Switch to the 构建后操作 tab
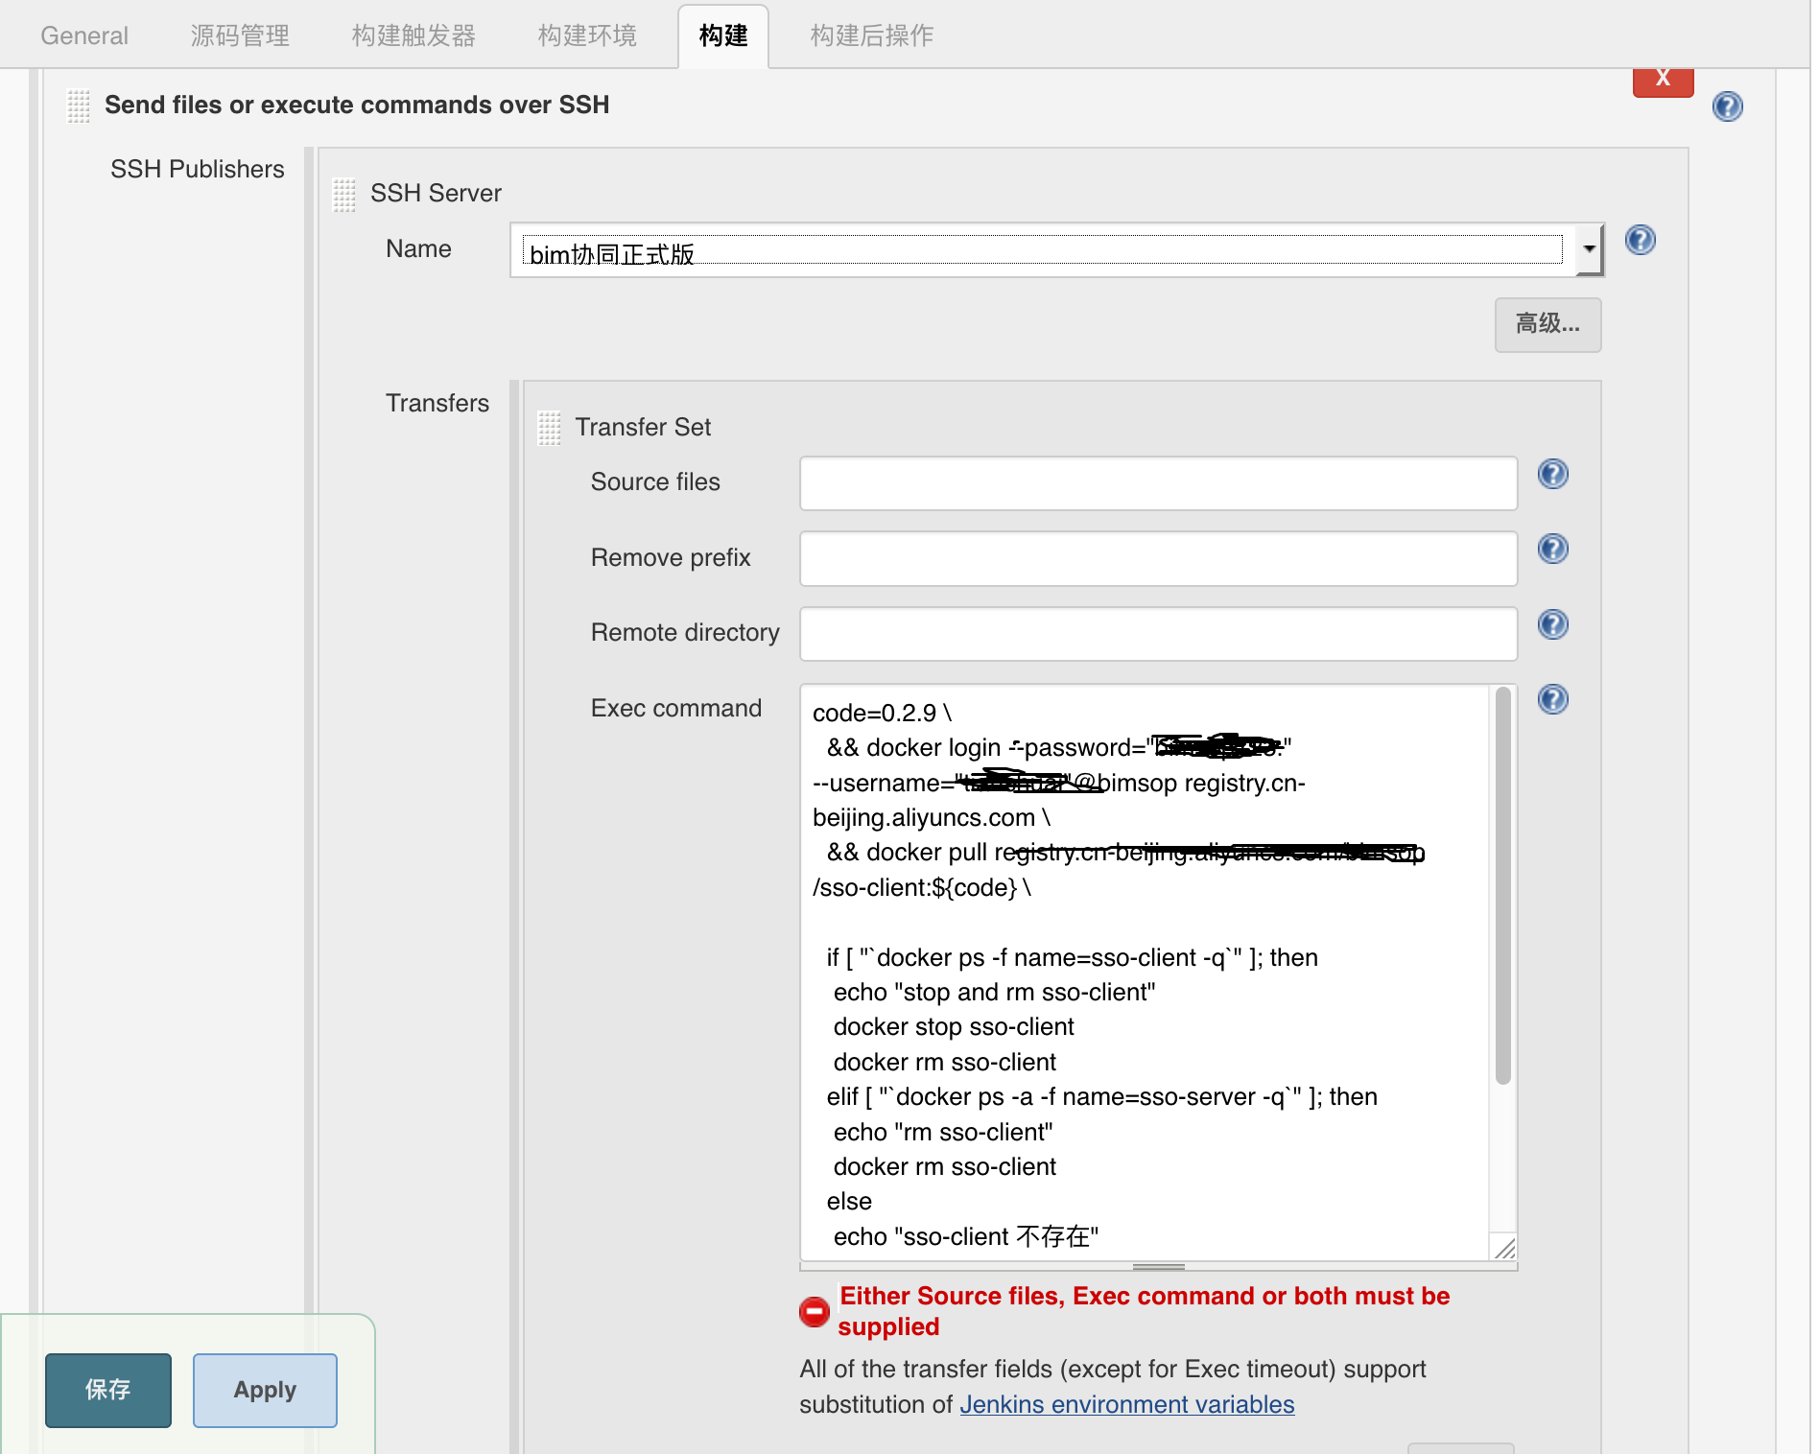1819x1454 pixels. click(871, 35)
